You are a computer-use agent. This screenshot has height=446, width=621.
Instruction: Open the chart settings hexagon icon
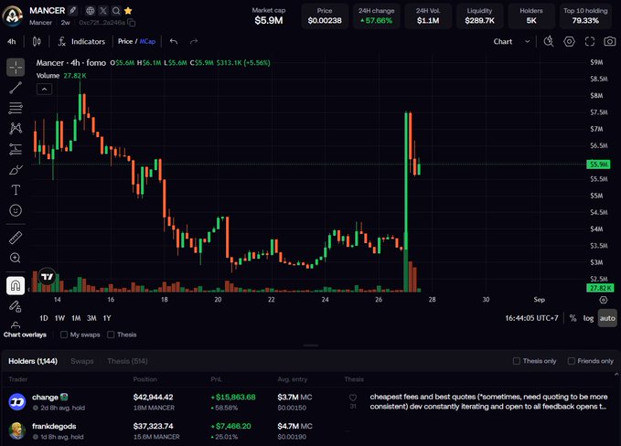(569, 41)
